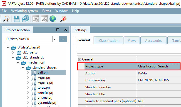Expand the kegel.prj tree node
Image resolution: width=181 pixels, height=107 pixels.
[x=28, y=77]
